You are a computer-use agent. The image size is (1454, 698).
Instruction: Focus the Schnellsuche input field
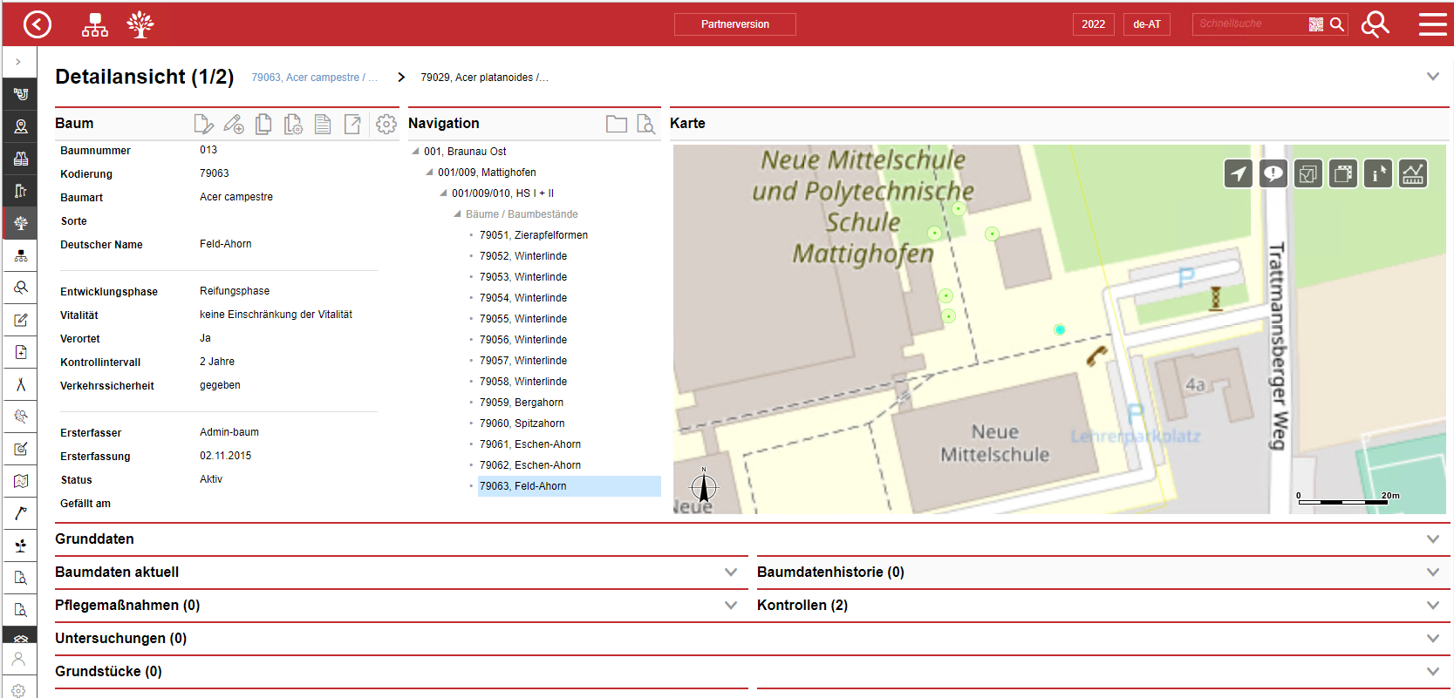[1250, 24]
